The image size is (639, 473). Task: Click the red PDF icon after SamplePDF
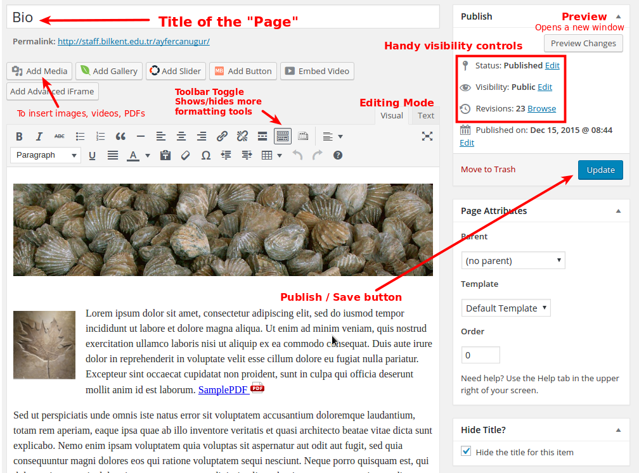[257, 388]
